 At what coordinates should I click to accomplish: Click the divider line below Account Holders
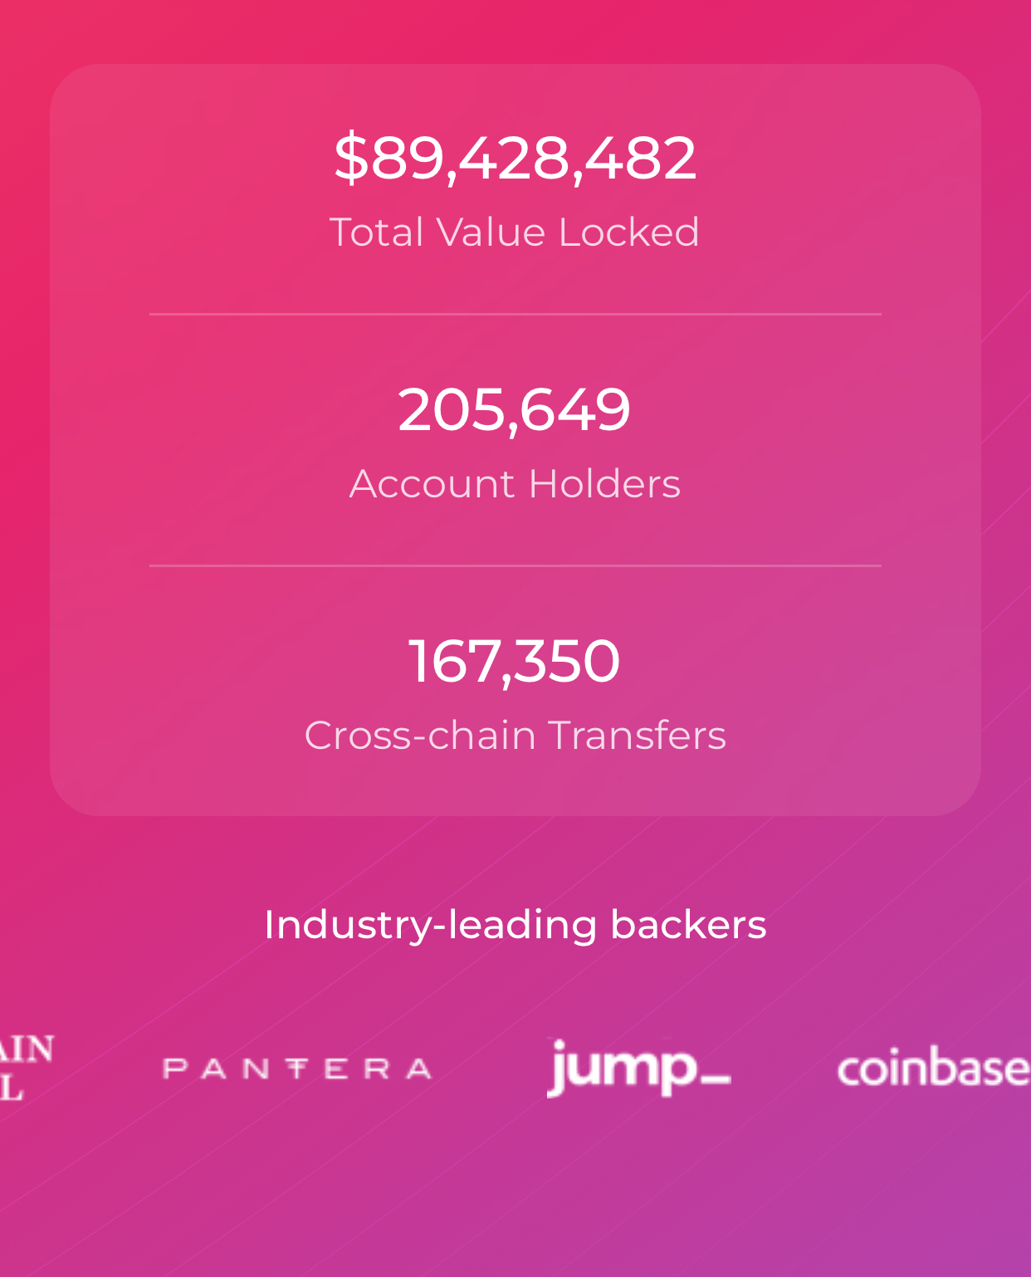point(515,565)
